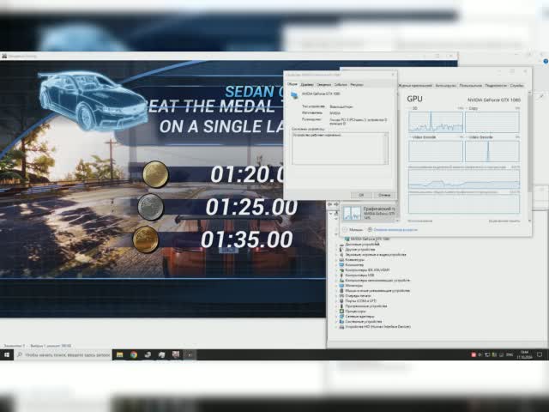Click the Ports (COM and LPT) icon
The height and width of the screenshot is (412, 549).
click(341, 301)
